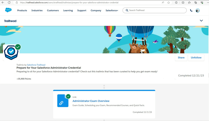Viewport: 209px width, 121px height.
Task: Click the Salesforce cloud logo
Action: [8, 10]
